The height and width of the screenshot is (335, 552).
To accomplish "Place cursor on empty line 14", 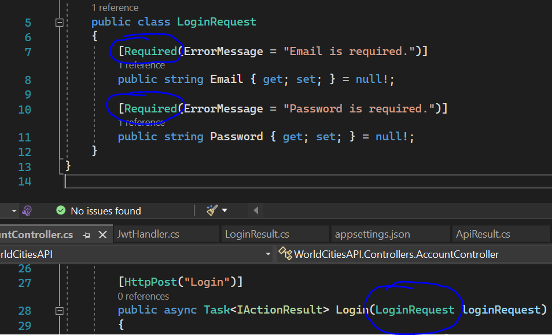I will pos(308,181).
